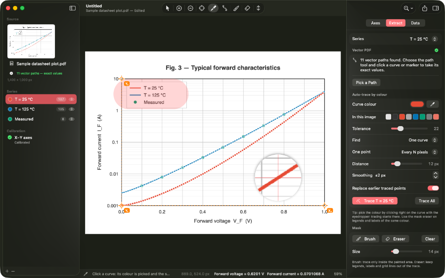The image size is (445, 278).
Task: Select the Brush mask button
Action: pos(366,239)
